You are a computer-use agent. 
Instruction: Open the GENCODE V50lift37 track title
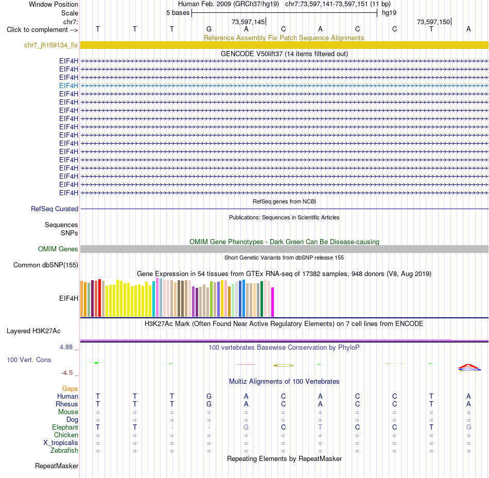284,54
